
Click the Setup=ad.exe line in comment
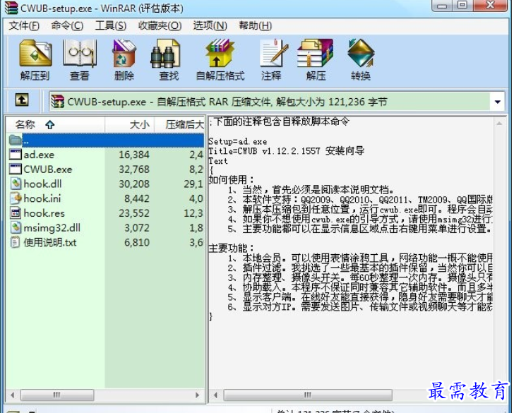238,142
